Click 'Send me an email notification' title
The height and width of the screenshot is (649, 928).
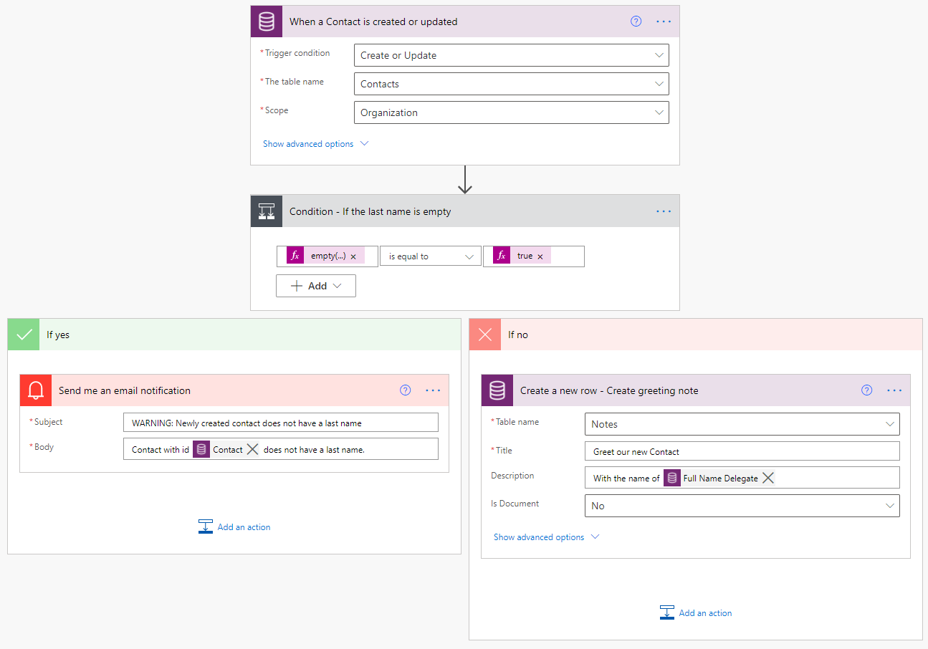125,390
